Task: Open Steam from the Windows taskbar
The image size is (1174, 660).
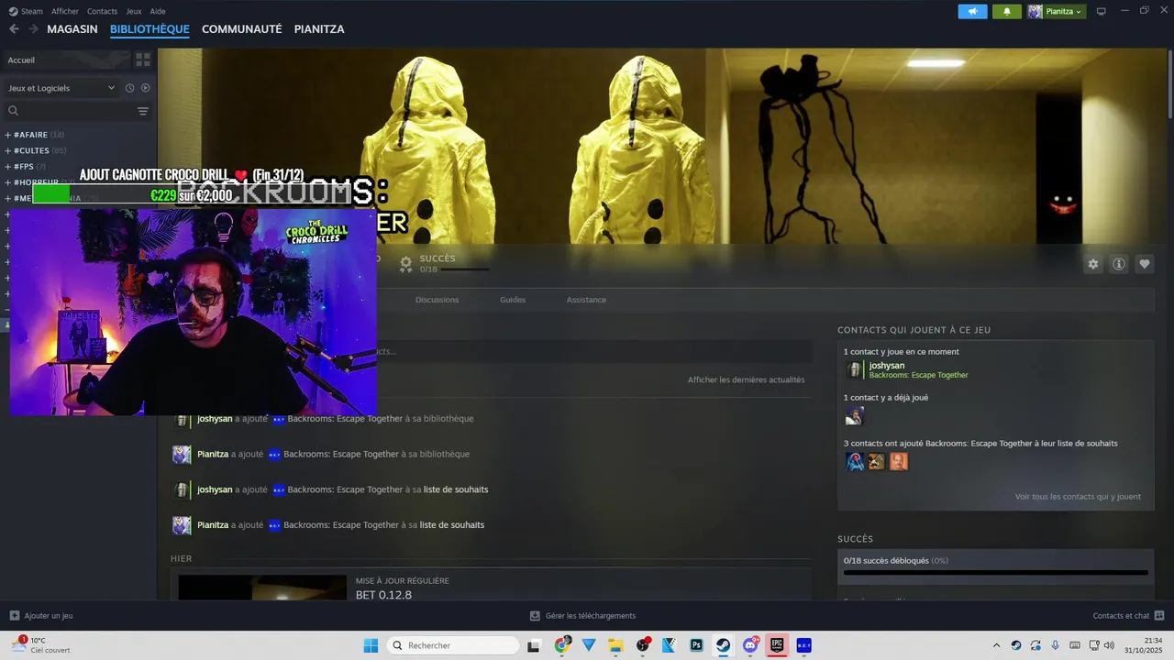Action: coord(723,645)
